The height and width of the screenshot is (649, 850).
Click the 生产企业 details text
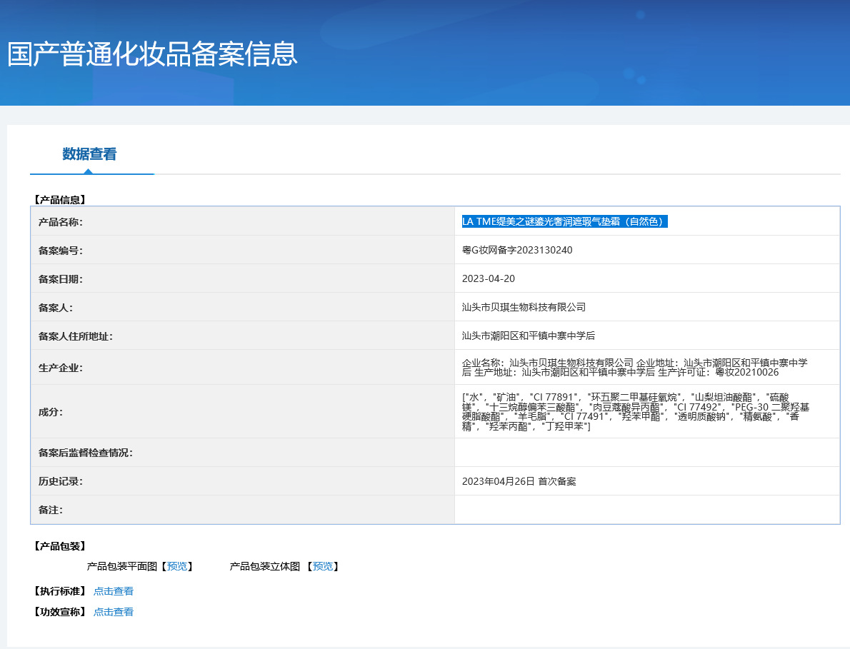coord(634,368)
